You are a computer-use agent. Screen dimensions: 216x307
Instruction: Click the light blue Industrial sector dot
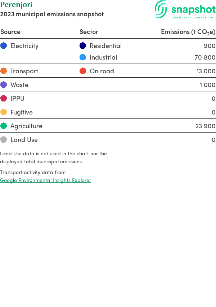(83, 57)
